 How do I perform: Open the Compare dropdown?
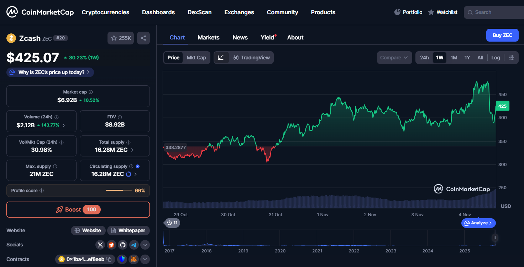coord(394,57)
